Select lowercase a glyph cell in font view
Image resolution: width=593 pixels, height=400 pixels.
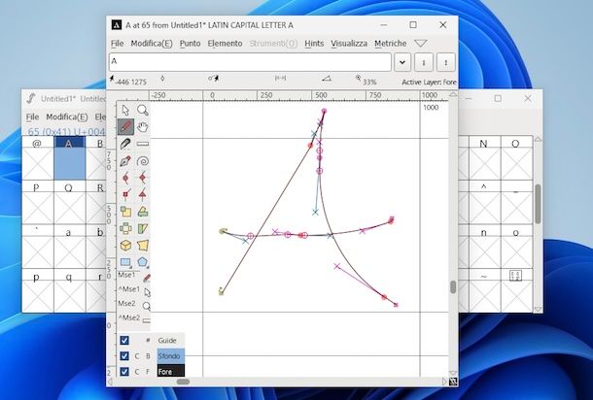point(70,247)
